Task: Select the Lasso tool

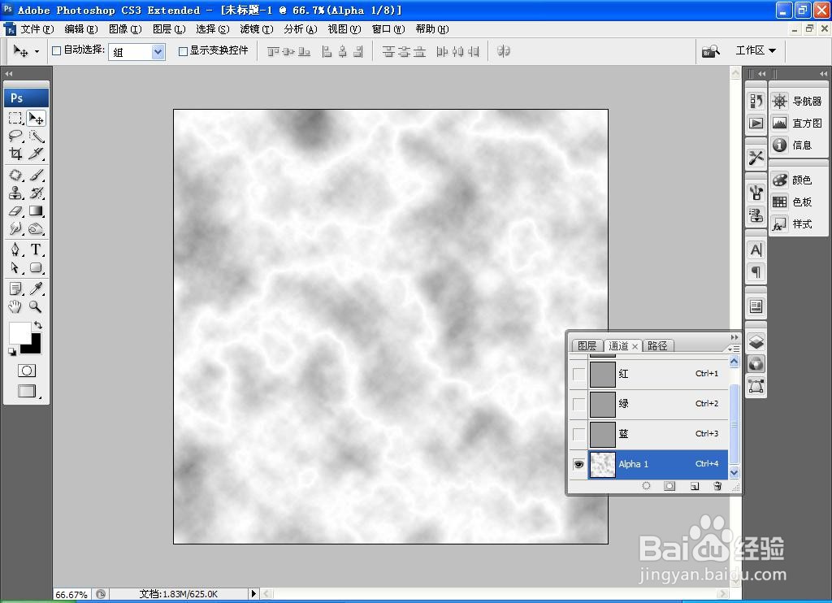Action: click(x=16, y=136)
